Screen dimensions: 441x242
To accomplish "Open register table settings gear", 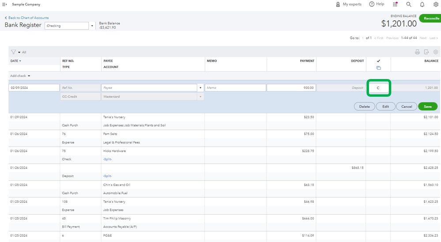I will click(436, 52).
